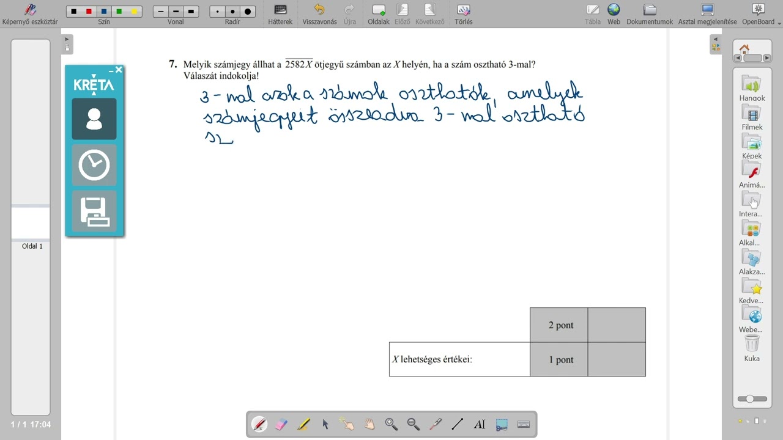Close the KRÉTA widget

[x=119, y=70]
